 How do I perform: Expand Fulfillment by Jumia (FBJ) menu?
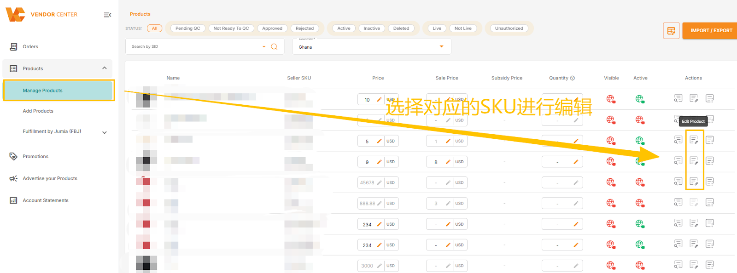105,132
